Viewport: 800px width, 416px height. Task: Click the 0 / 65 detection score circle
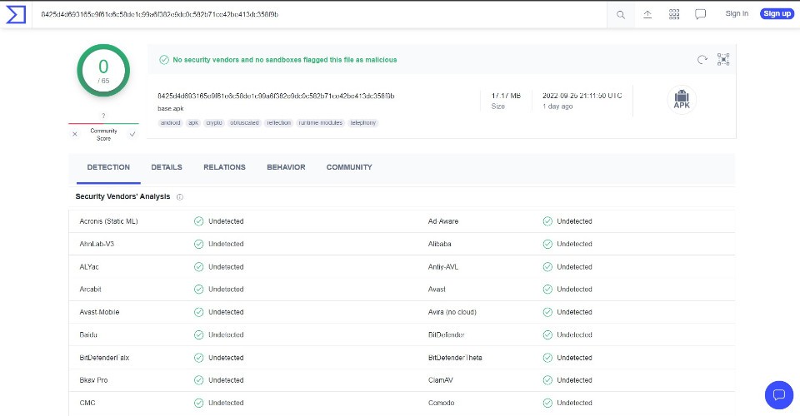click(x=103, y=70)
